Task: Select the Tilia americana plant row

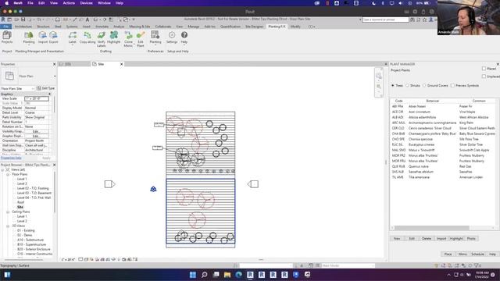Action: pos(443,177)
